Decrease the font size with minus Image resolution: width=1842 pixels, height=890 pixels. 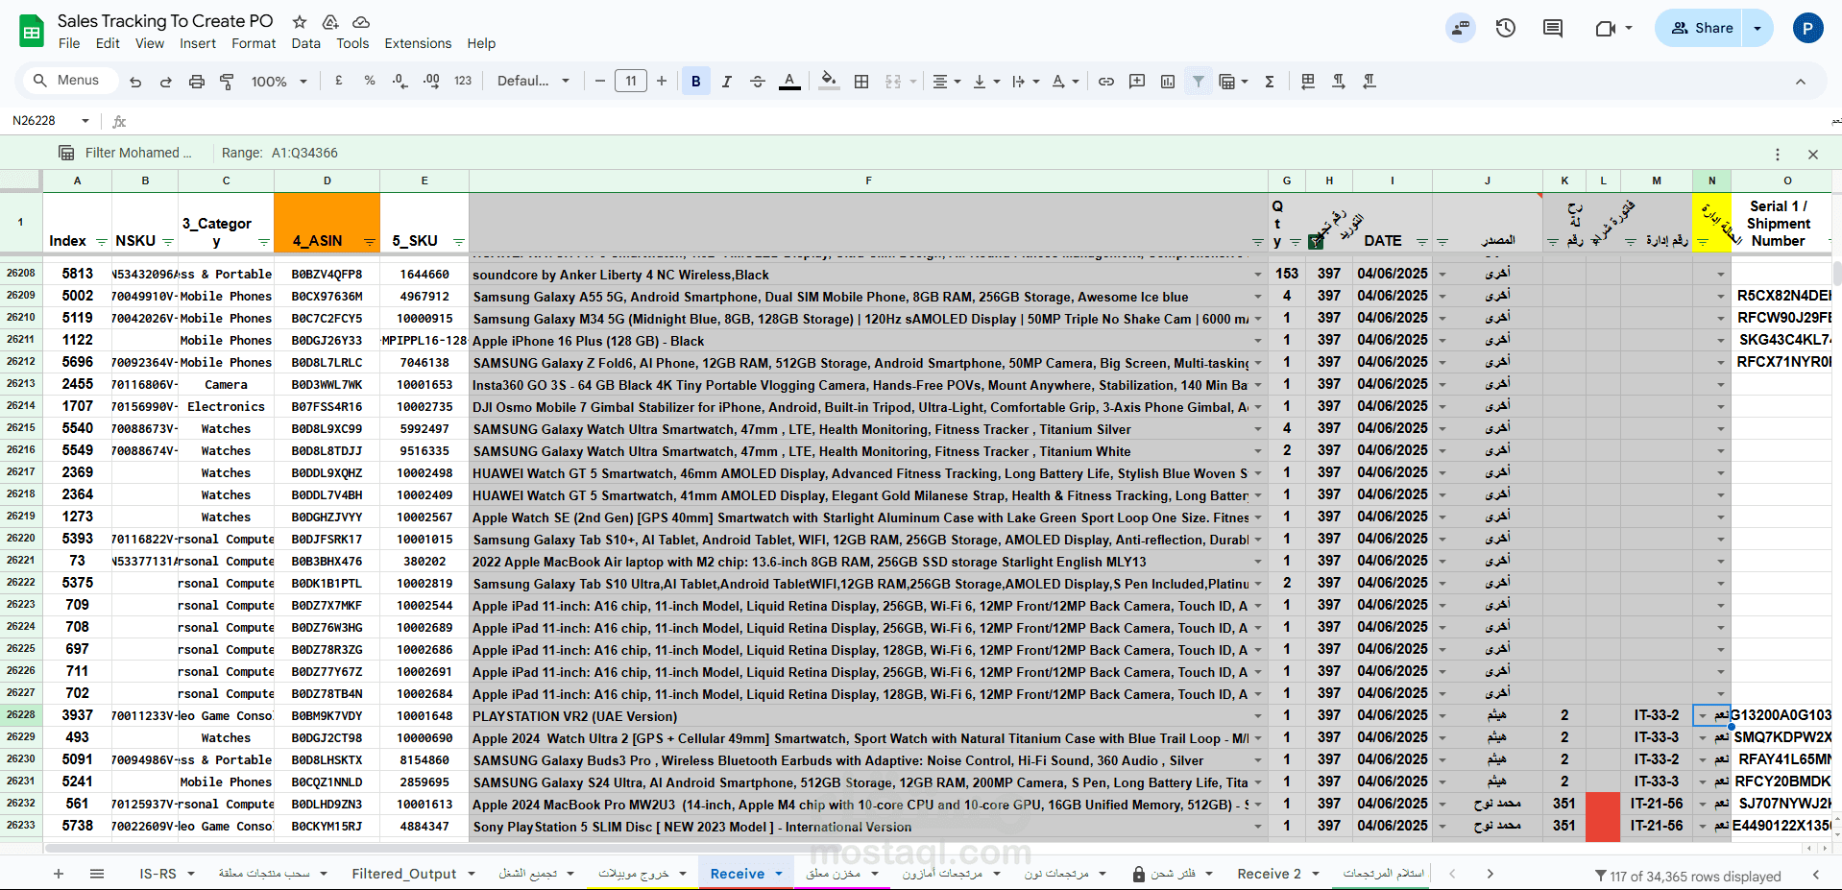click(x=600, y=82)
